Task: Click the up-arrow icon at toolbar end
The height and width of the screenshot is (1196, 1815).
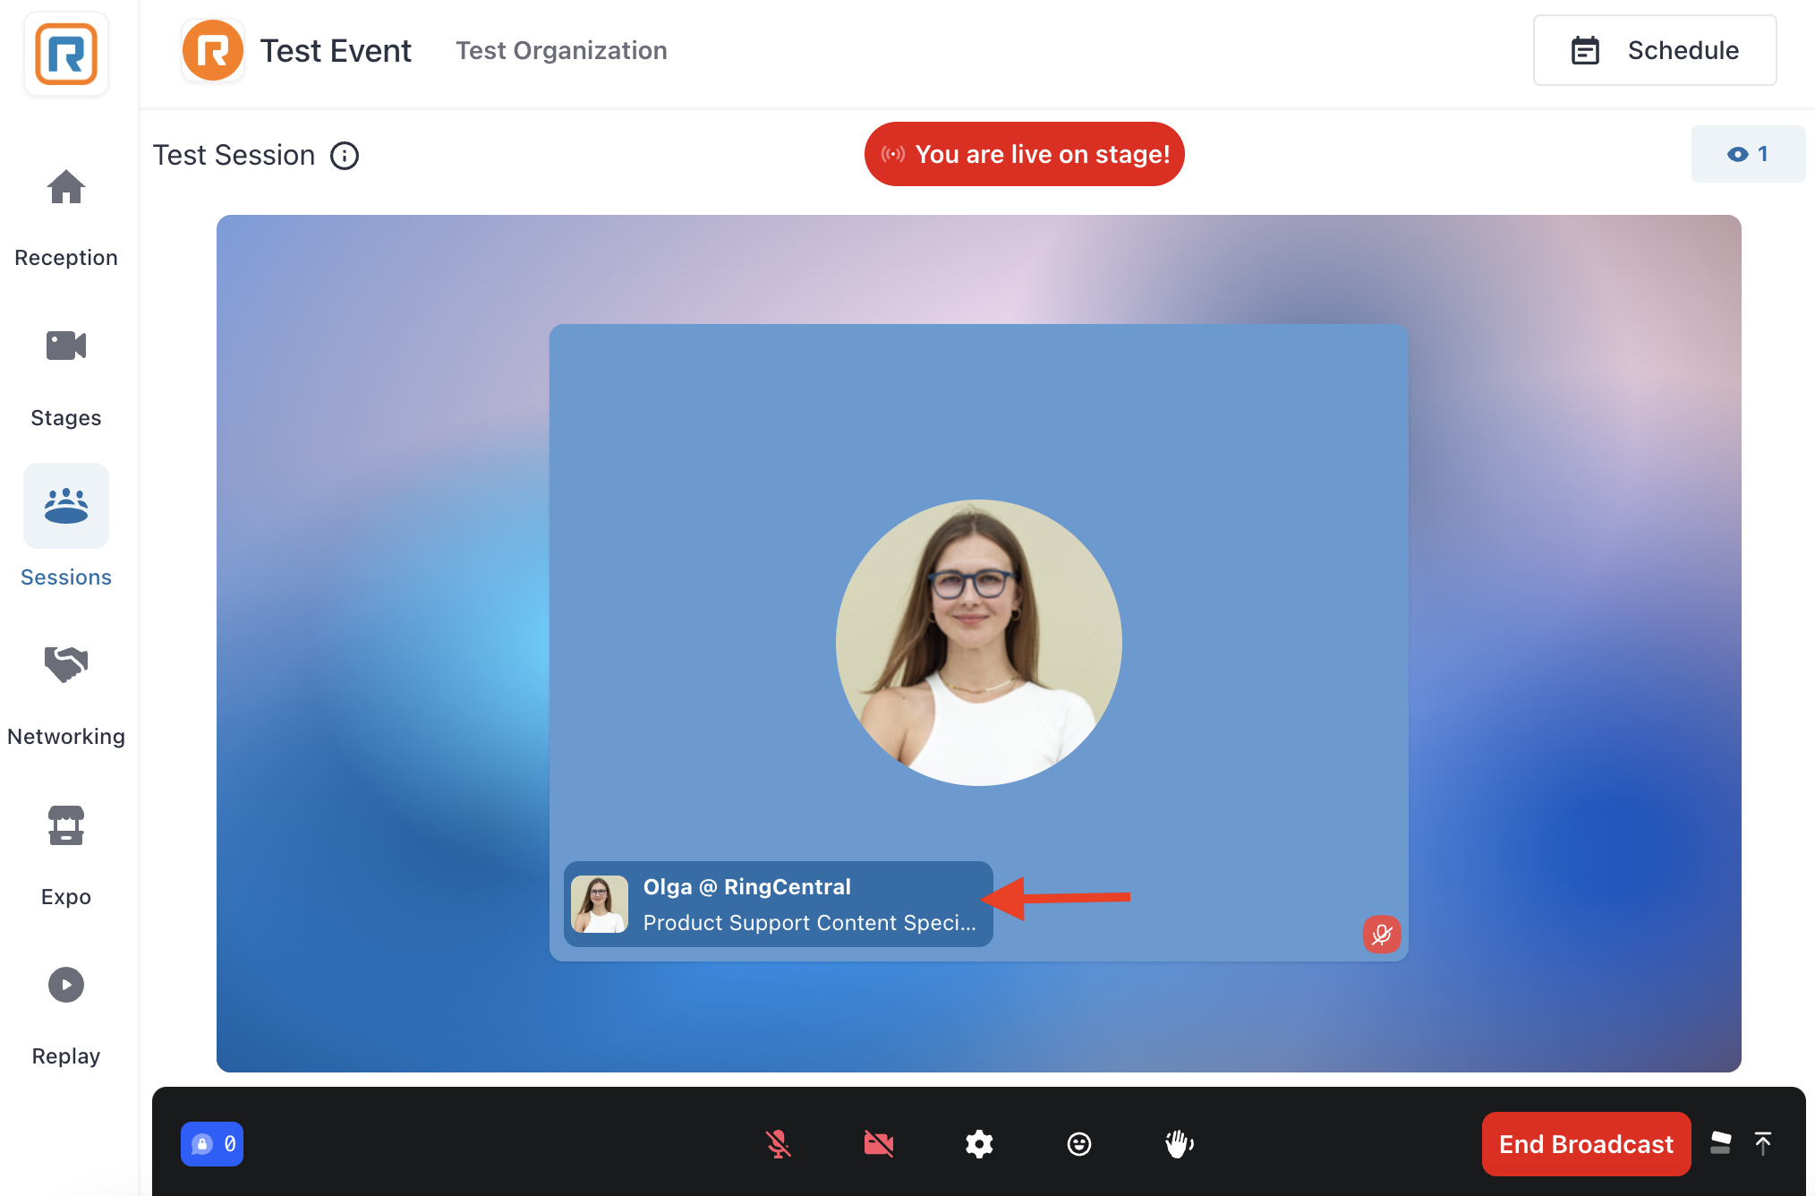Action: point(1763,1143)
